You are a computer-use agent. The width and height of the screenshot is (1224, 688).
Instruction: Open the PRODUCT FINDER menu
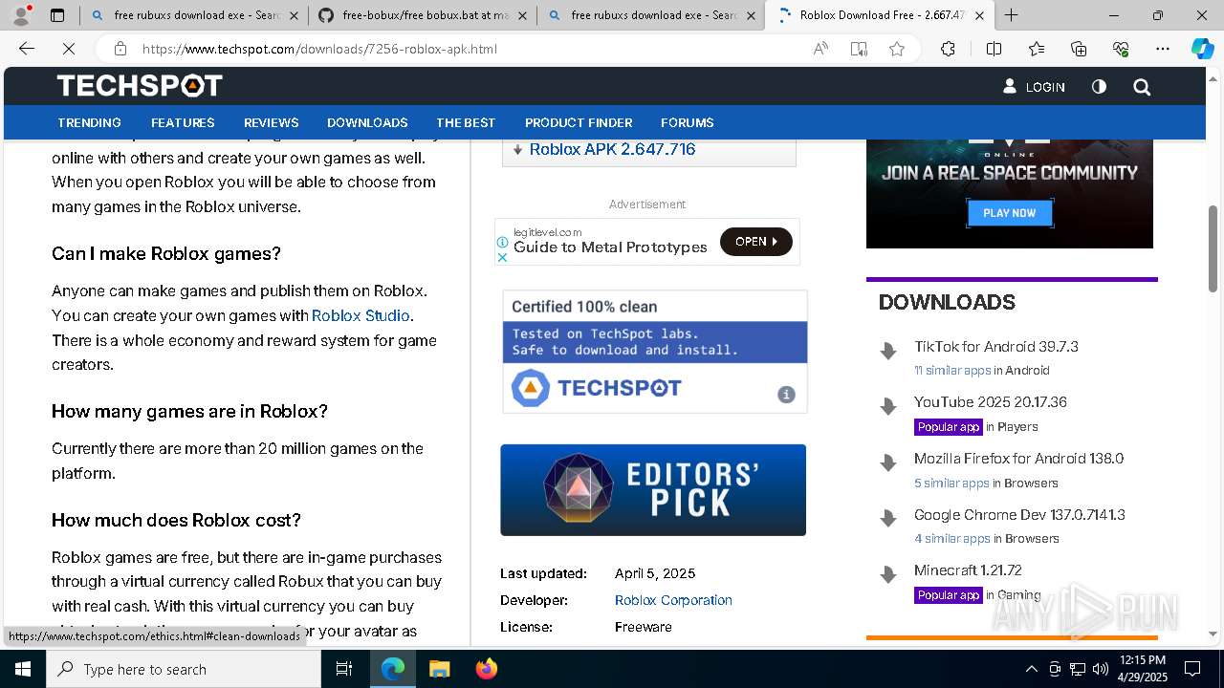(579, 122)
